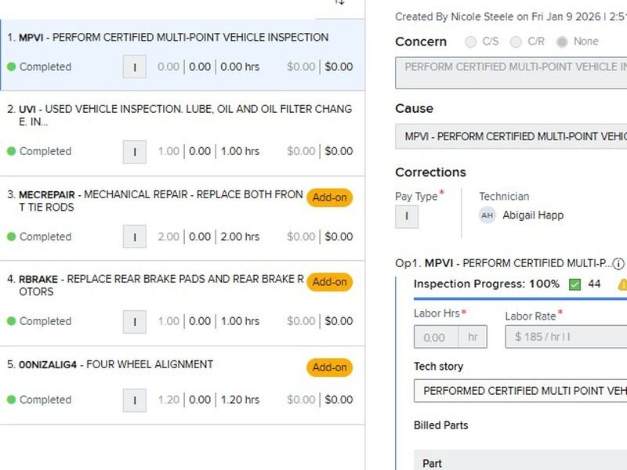Select the RBRAKE rear brake operation

[x=157, y=285]
